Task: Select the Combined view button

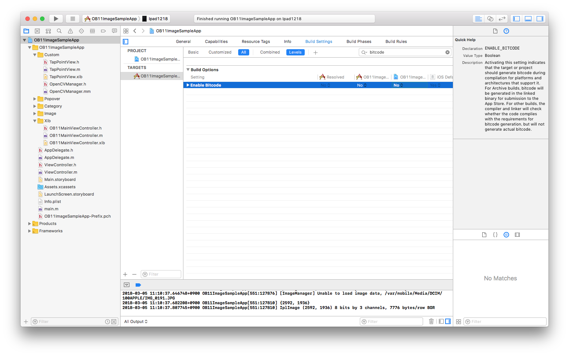Action: [x=270, y=52]
